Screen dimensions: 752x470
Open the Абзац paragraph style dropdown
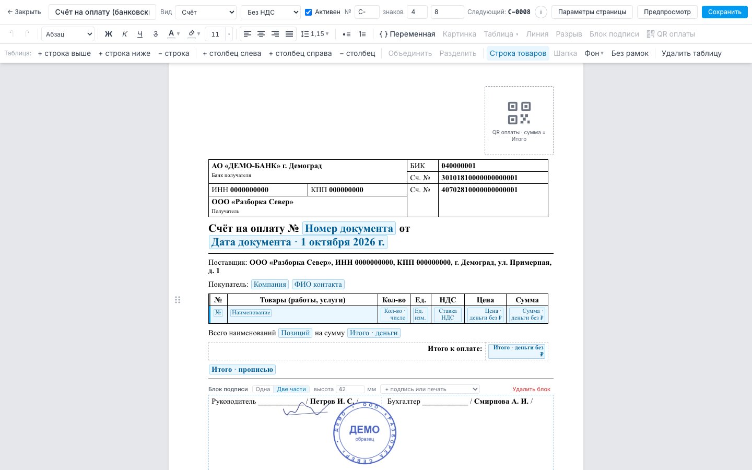(67, 34)
